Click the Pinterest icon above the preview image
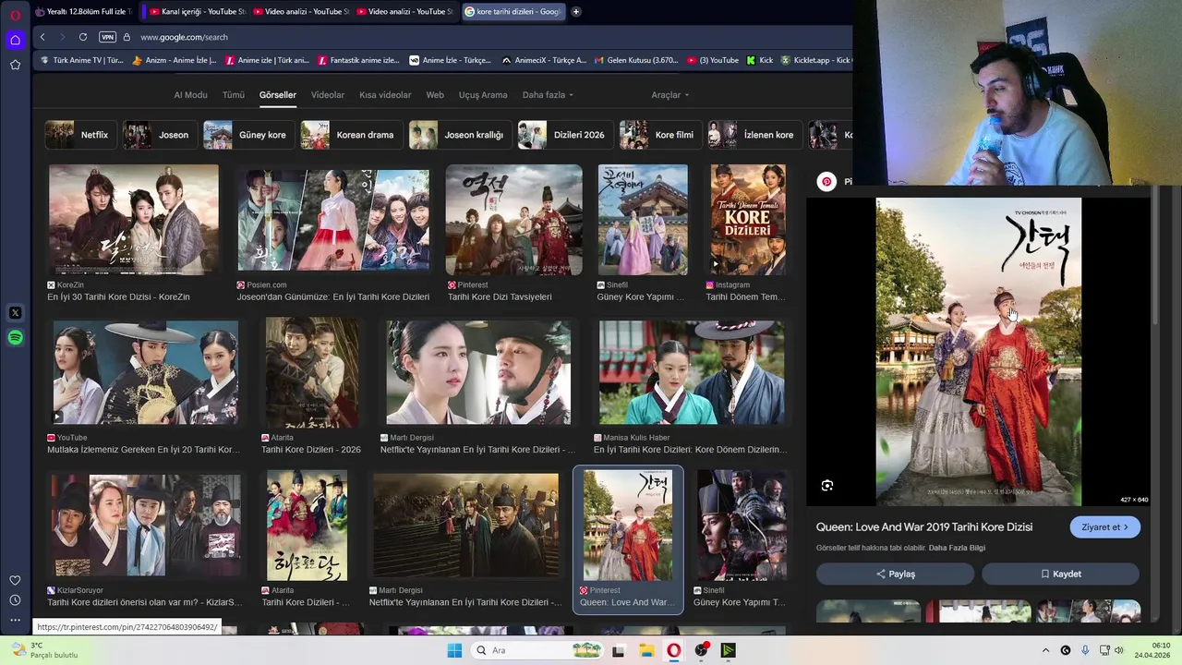The image size is (1182, 665). (827, 182)
